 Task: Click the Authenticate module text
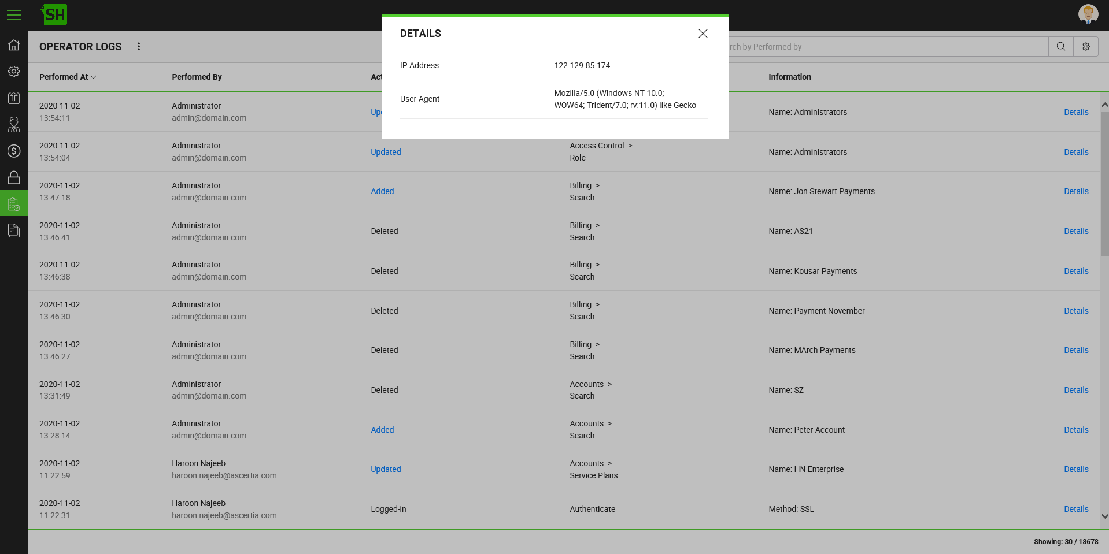(593, 509)
